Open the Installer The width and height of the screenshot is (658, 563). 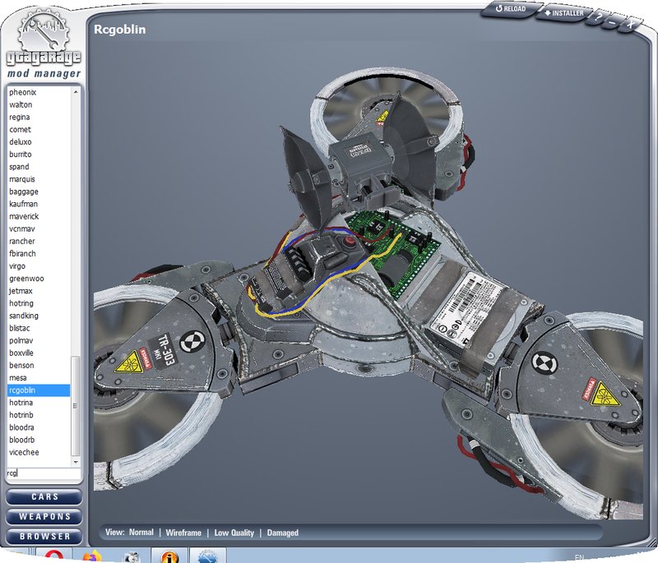tap(563, 13)
